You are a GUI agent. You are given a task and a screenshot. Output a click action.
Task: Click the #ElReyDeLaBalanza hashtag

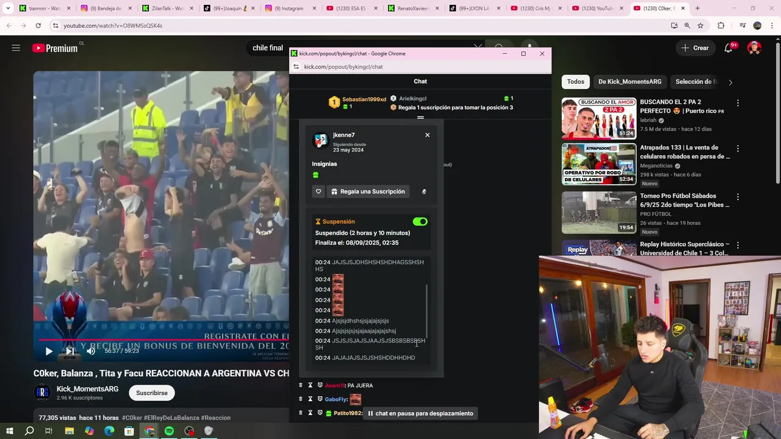coord(171,418)
